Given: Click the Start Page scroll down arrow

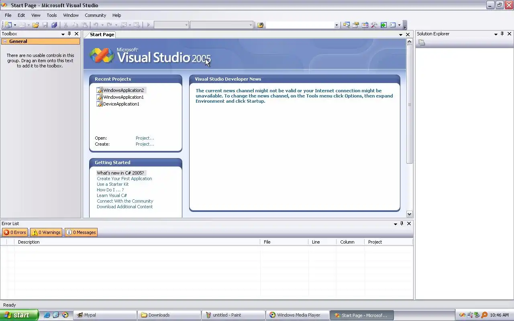Looking at the screenshot, I should click(x=409, y=214).
